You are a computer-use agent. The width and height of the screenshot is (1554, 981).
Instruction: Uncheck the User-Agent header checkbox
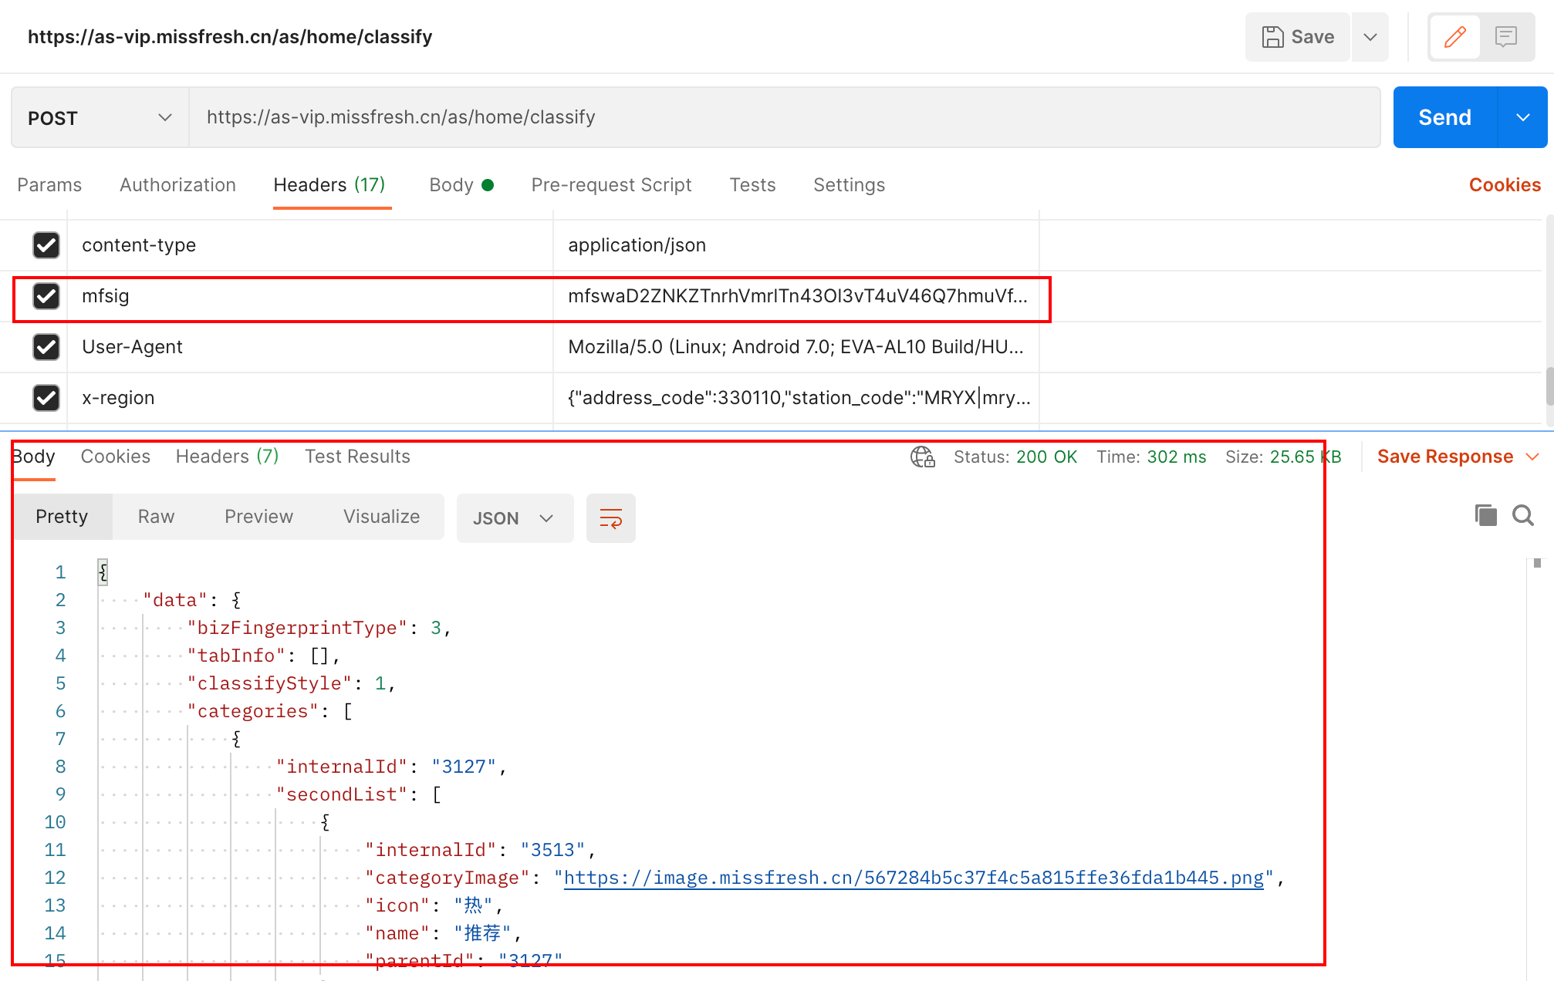pos(46,347)
